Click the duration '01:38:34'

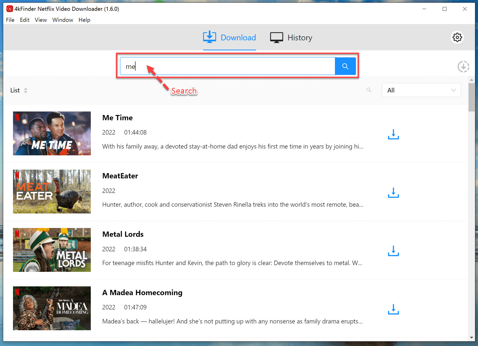[135, 249]
